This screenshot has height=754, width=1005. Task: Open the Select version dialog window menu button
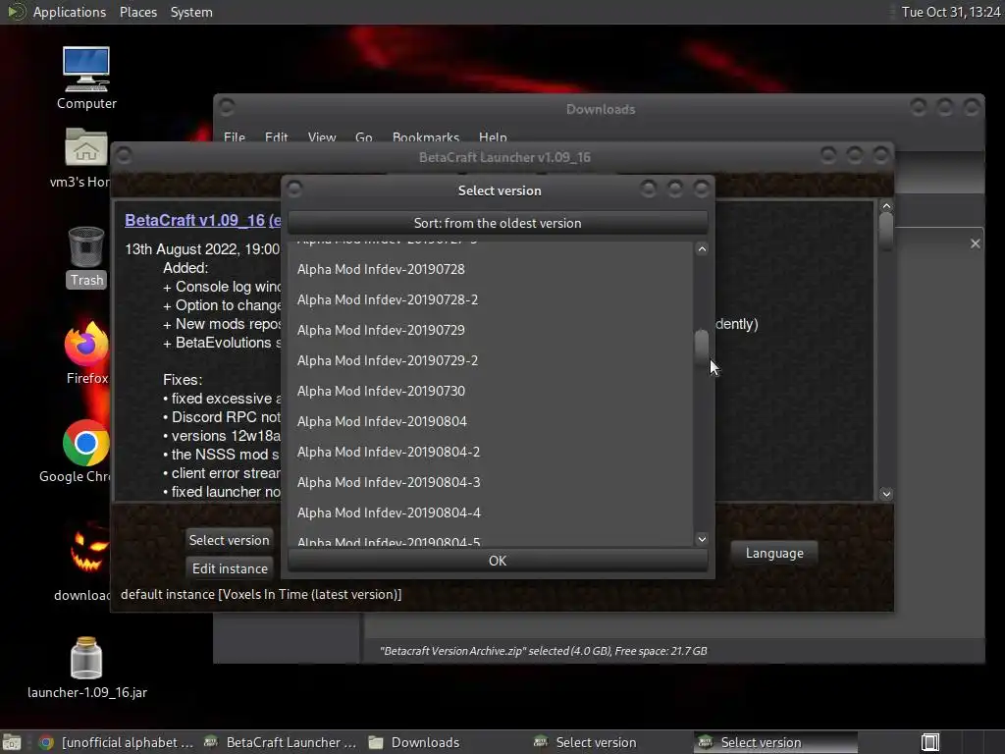tap(294, 188)
